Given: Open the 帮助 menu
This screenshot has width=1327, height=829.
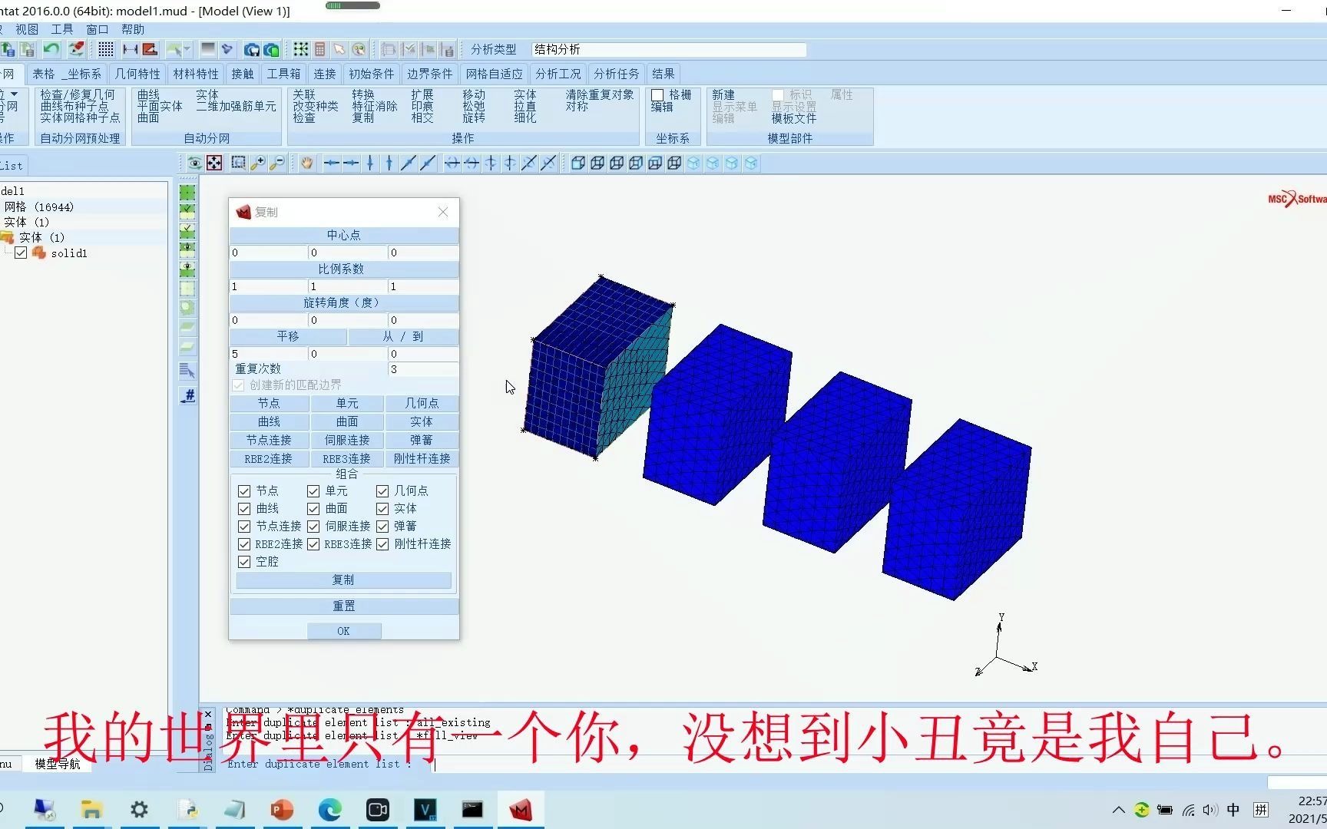Looking at the screenshot, I should click(x=132, y=28).
